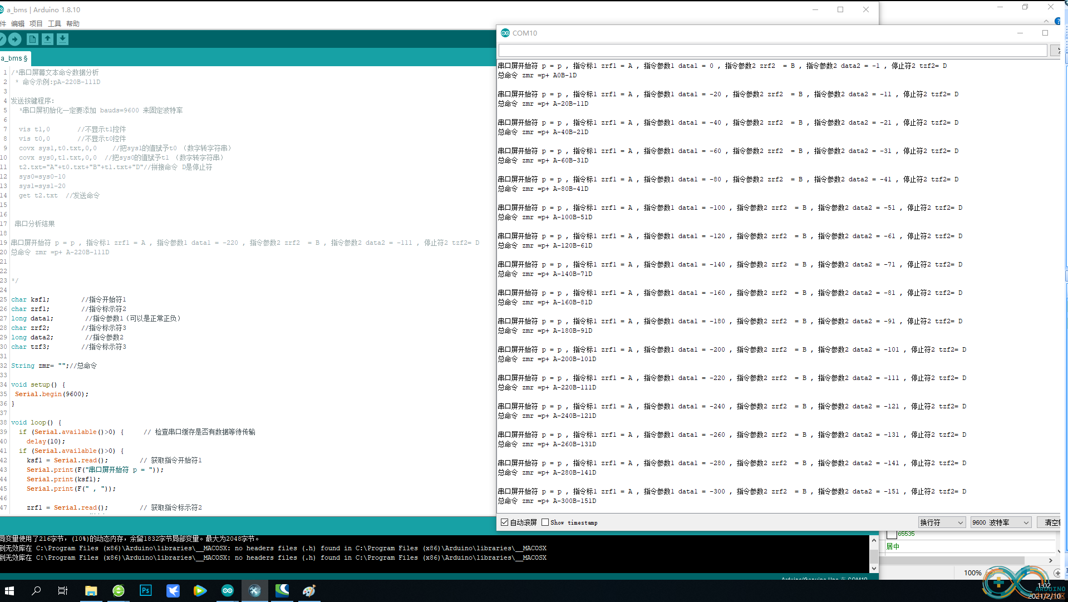
Task: Open the blue bird app taskbar icon
Action: (x=173, y=590)
